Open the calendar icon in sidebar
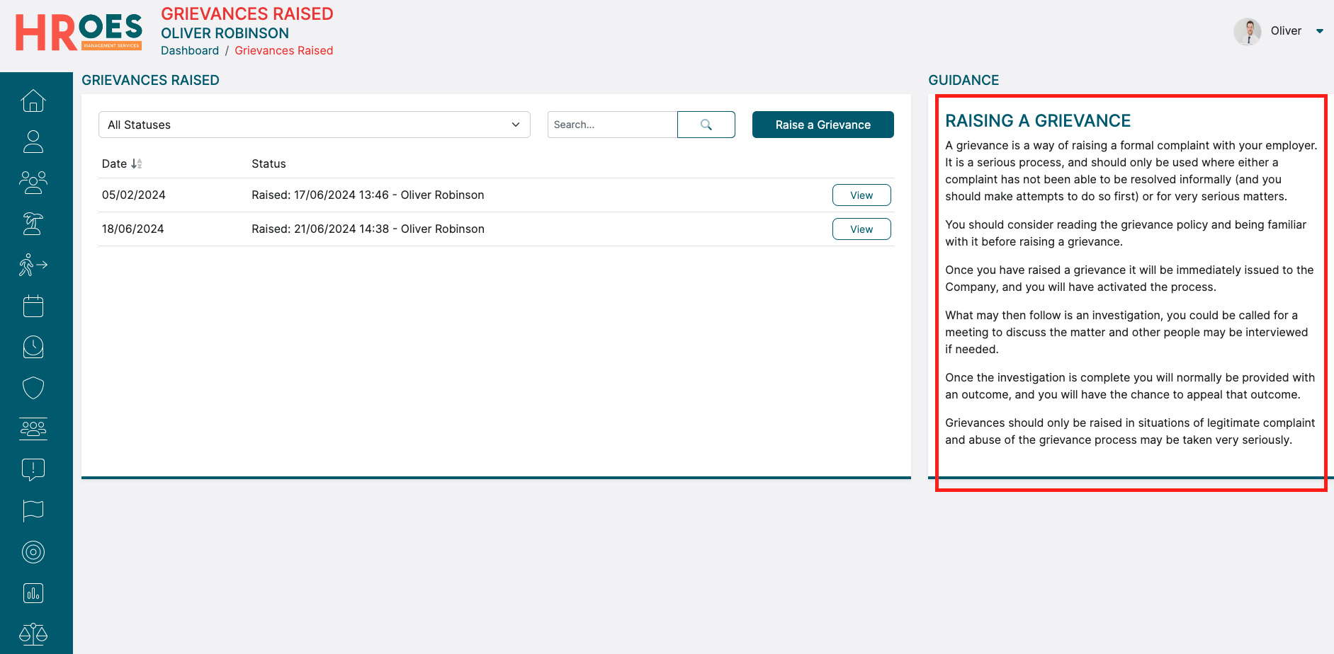Image resolution: width=1334 pixels, height=654 pixels. 33,306
